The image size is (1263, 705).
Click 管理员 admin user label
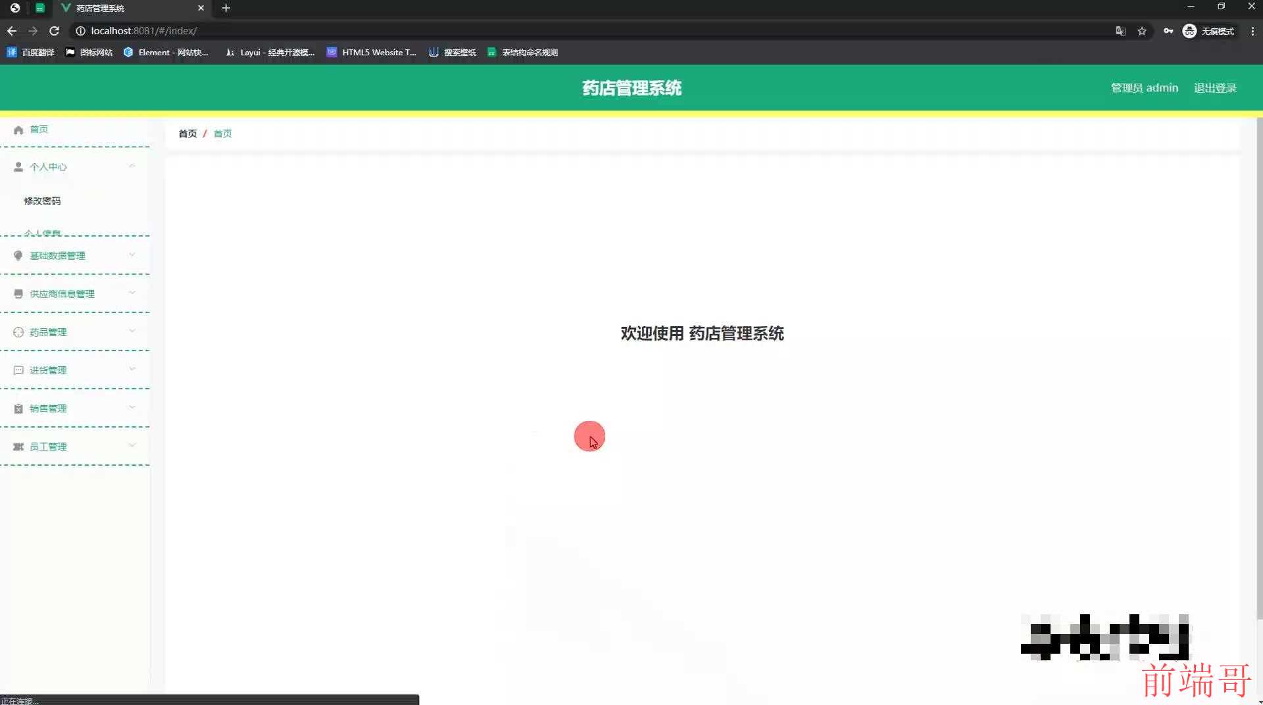tap(1145, 88)
